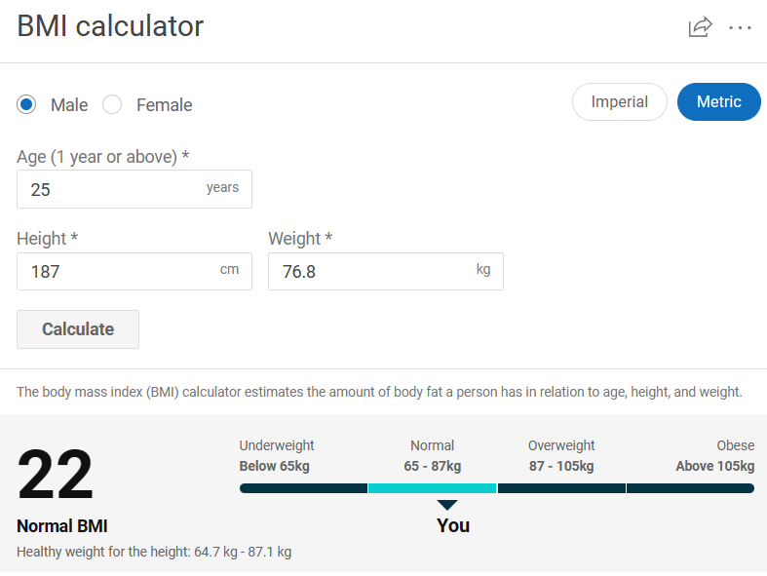Select the Male radio button
Screen dimensions: 767x576
[27, 104]
